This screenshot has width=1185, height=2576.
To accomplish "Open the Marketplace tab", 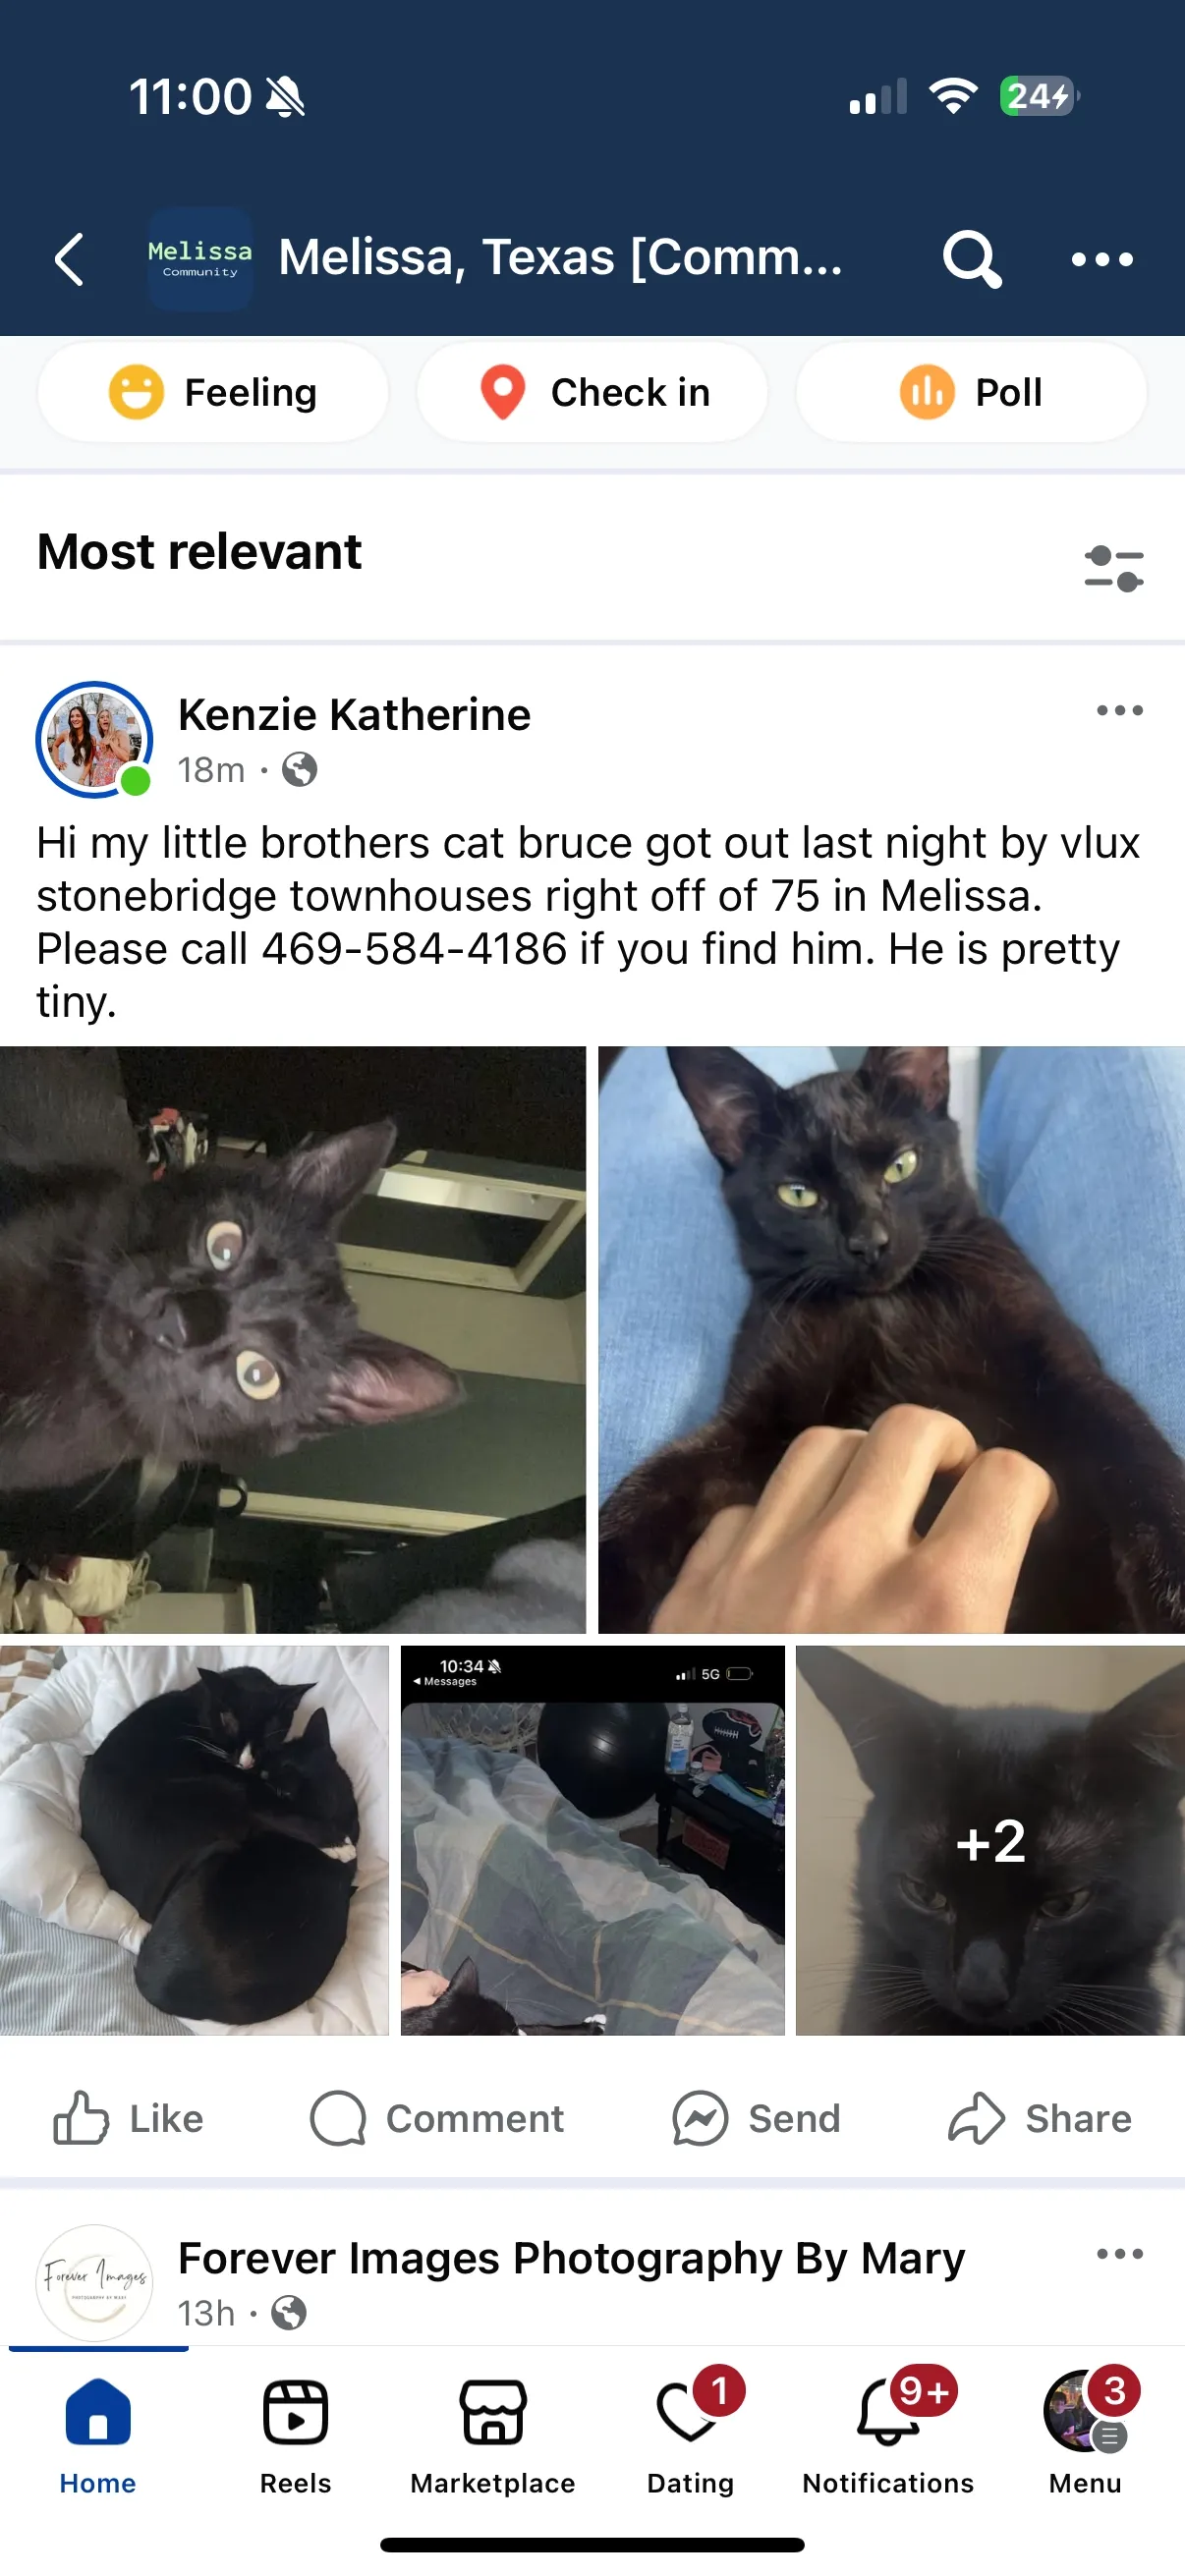I will click(493, 2436).
